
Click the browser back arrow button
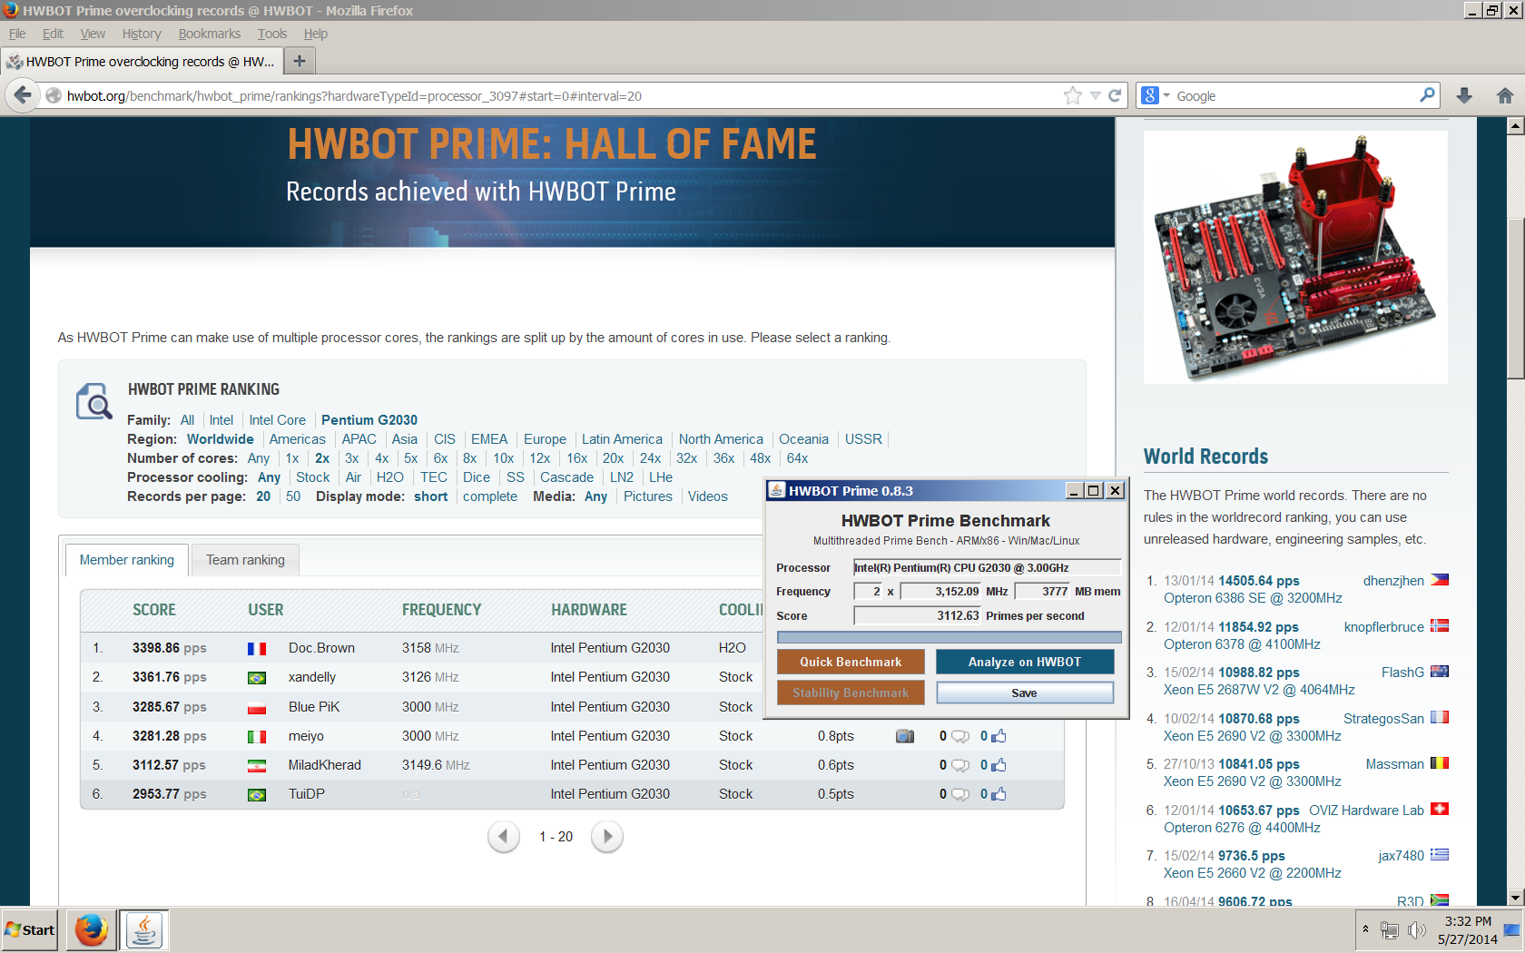pyautogui.click(x=23, y=95)
